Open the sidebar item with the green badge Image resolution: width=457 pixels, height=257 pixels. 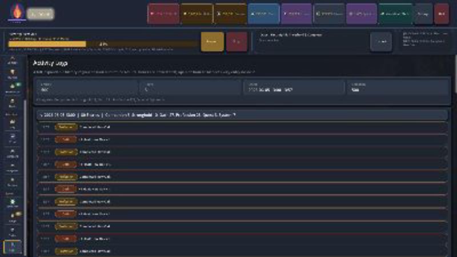point(13,88)
